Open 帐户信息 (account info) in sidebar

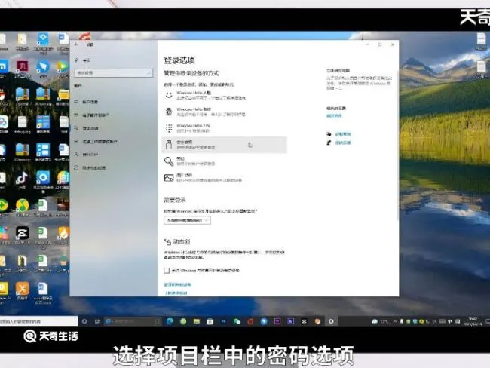pos(86,102)
